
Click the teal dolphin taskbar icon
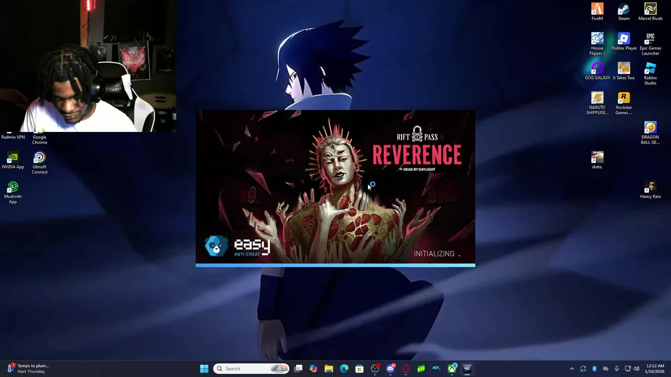click(x=436, y=369)
